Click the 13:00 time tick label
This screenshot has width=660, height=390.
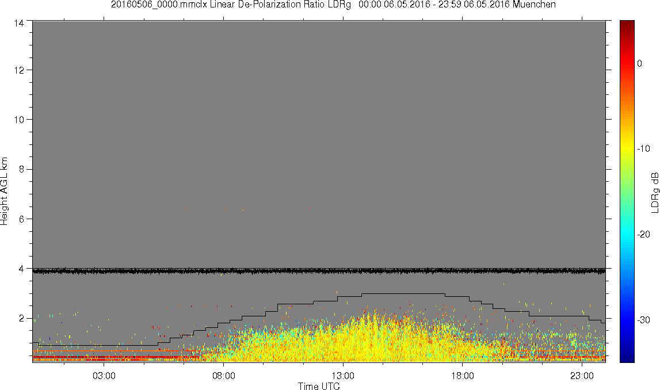tap(343, 376)
